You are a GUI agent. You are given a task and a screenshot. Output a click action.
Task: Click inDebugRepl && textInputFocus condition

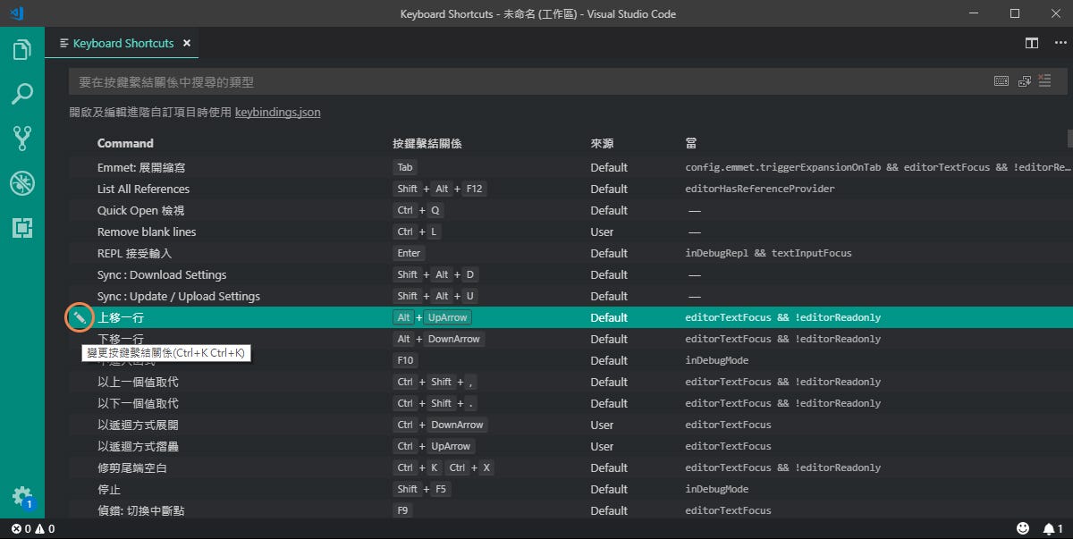coord(769,253)
